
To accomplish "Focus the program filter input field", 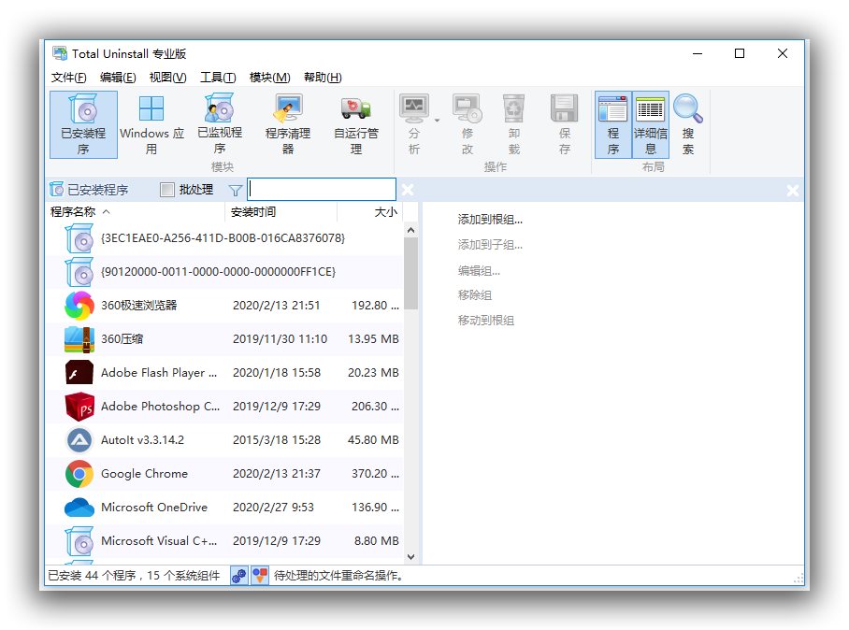I will click(322, 190).
